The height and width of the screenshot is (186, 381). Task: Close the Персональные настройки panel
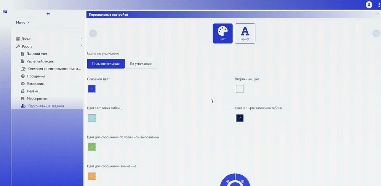click(x=378, y=14)
